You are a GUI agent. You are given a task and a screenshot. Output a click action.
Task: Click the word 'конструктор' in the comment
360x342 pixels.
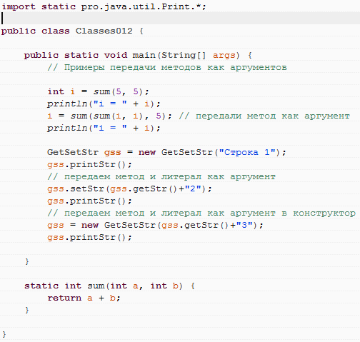point(324,213)
